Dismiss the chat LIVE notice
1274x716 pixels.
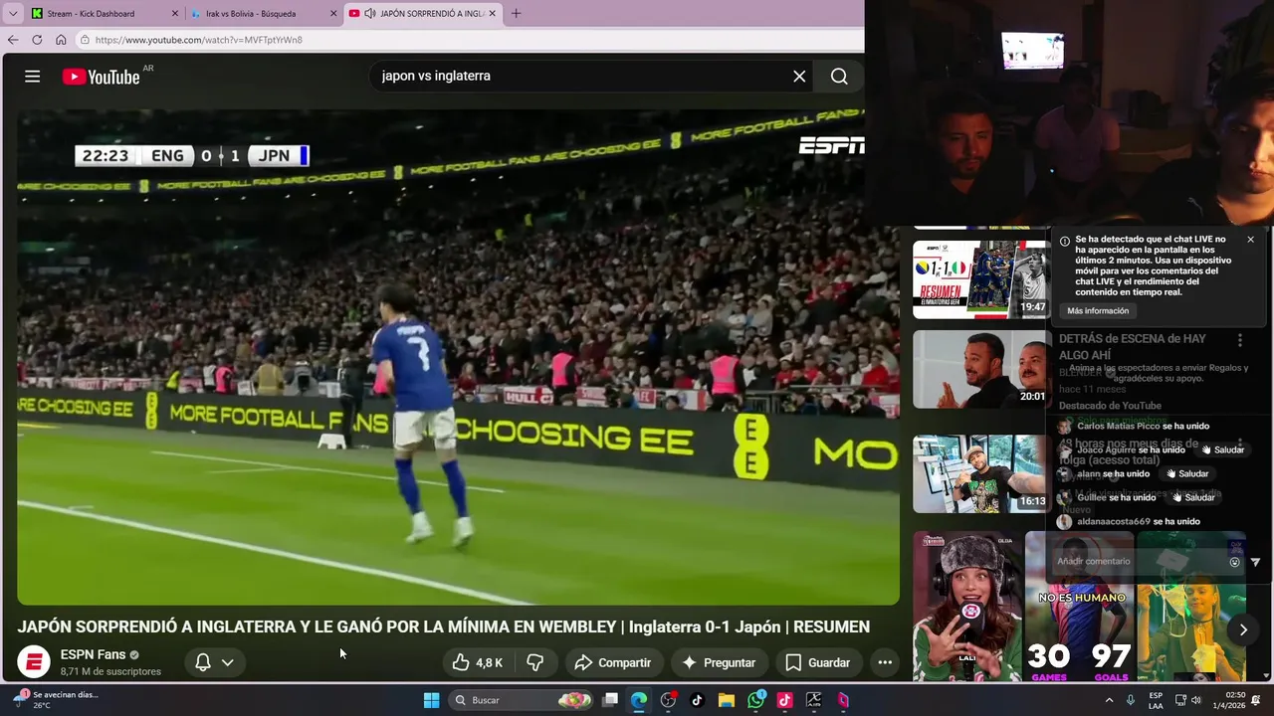point(1250,240)
